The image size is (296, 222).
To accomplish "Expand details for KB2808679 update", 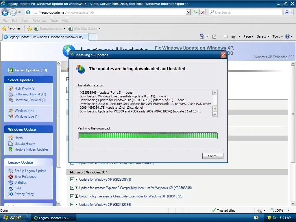I will tap(76, 179).
